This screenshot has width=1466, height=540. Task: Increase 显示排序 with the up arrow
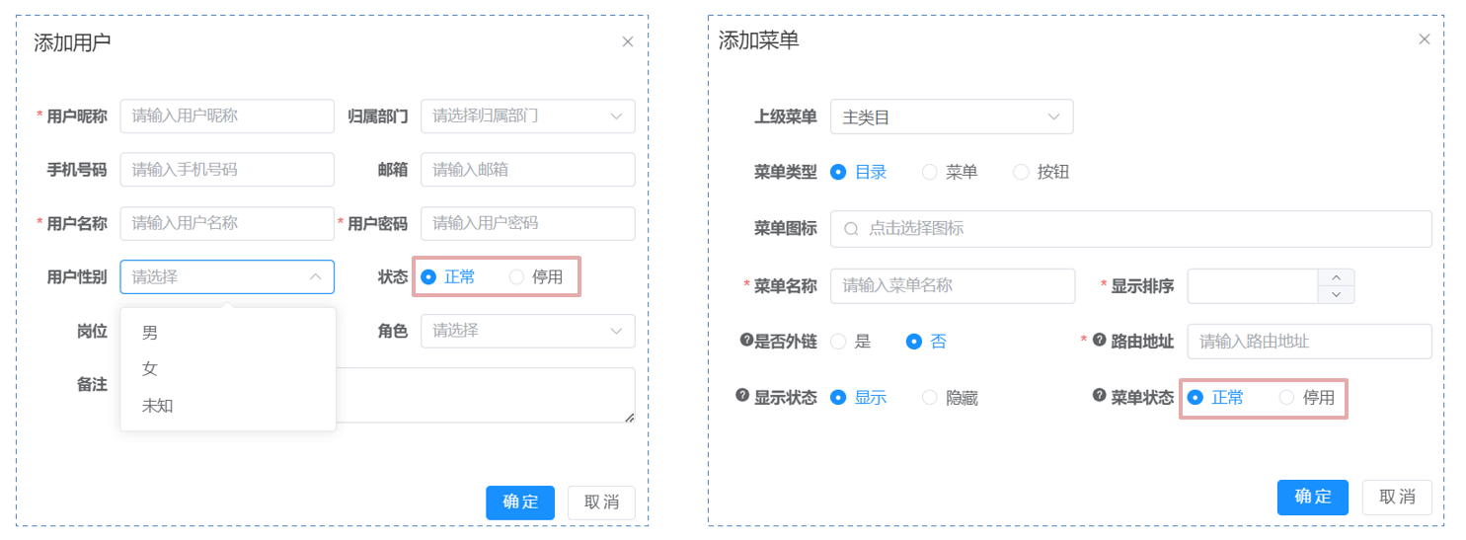(x=1336, y=277)
